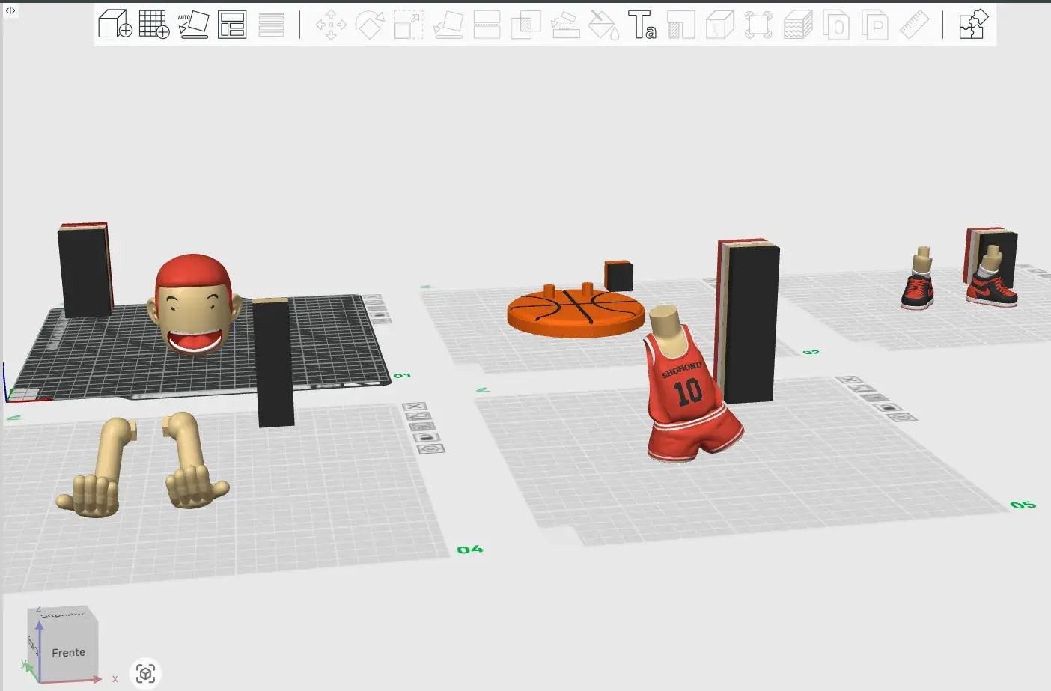Click the Add model cube icon
The width and height of the screenshot is (1051, 691).
(115, 25)
